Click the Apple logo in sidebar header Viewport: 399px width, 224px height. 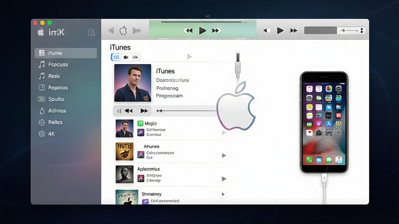[x=41, y=32]
